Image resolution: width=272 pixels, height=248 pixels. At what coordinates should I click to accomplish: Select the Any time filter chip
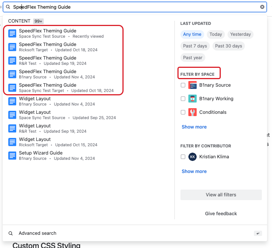192,34
